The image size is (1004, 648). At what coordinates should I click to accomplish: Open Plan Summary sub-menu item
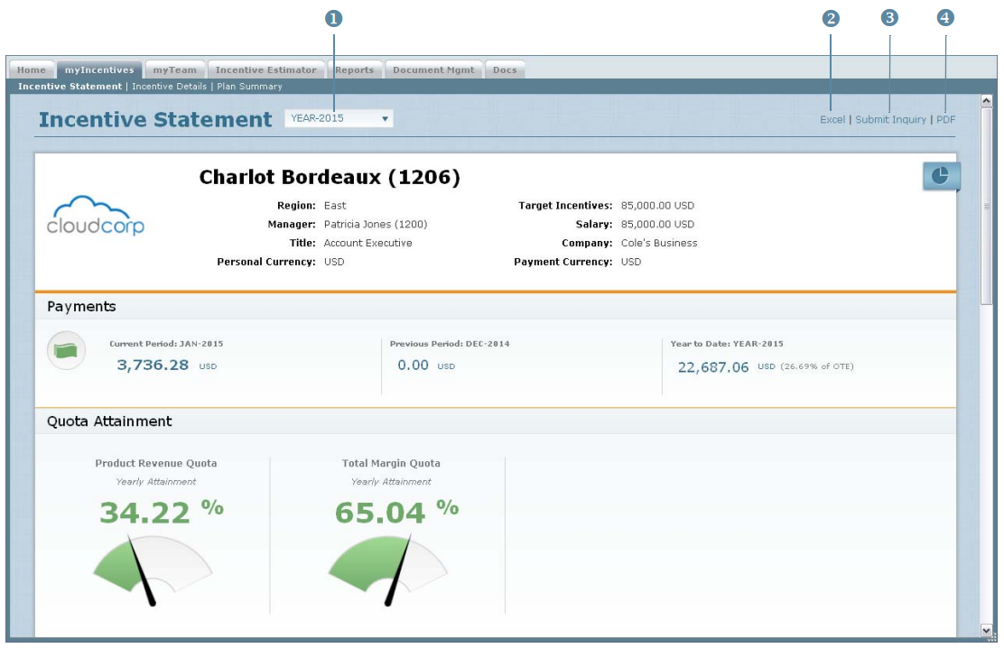[x=249, y=87]
